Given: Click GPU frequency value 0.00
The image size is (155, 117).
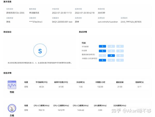Looking at the screenshot, I should pos(100,110).
